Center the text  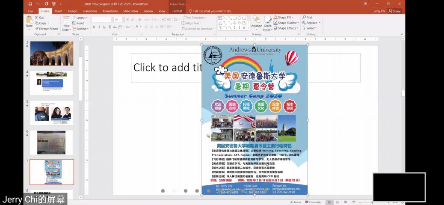151,27
